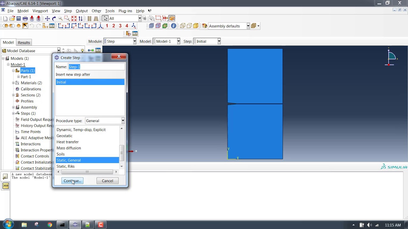Click the New Model Database icon
The image size is (408, 229).
5,18
